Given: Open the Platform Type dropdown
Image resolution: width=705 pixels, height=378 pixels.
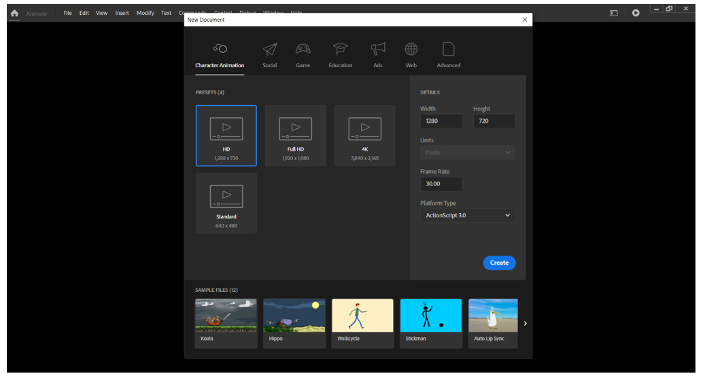Looking at the screenshot, I should coord(468,216).
